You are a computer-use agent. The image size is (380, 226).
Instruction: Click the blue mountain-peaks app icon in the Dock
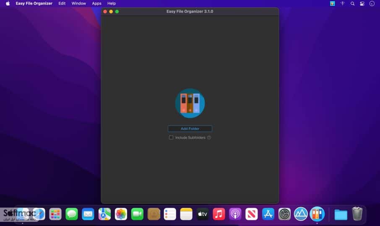click(x=301, y=214)
